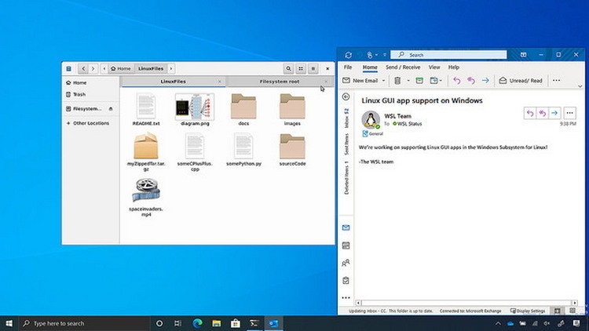Open more ribbon commands ellipsis
The width and height of the screenshot is (589, 331).
556,81
